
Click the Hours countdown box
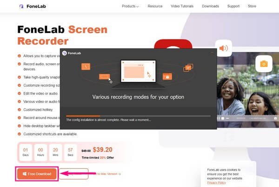click(x=40, y=152)
